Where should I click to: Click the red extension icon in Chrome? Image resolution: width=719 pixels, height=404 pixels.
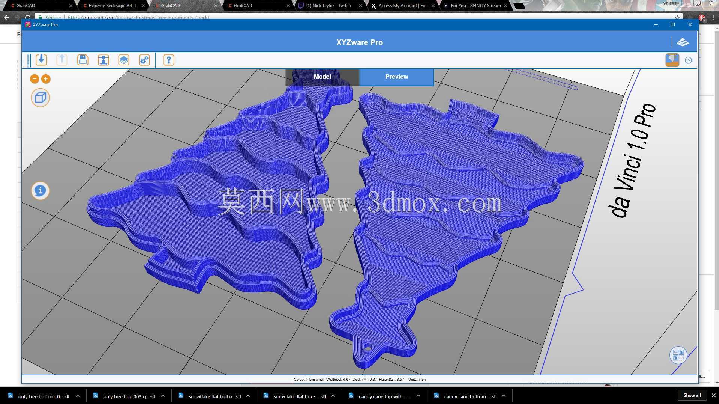point(702,18)
